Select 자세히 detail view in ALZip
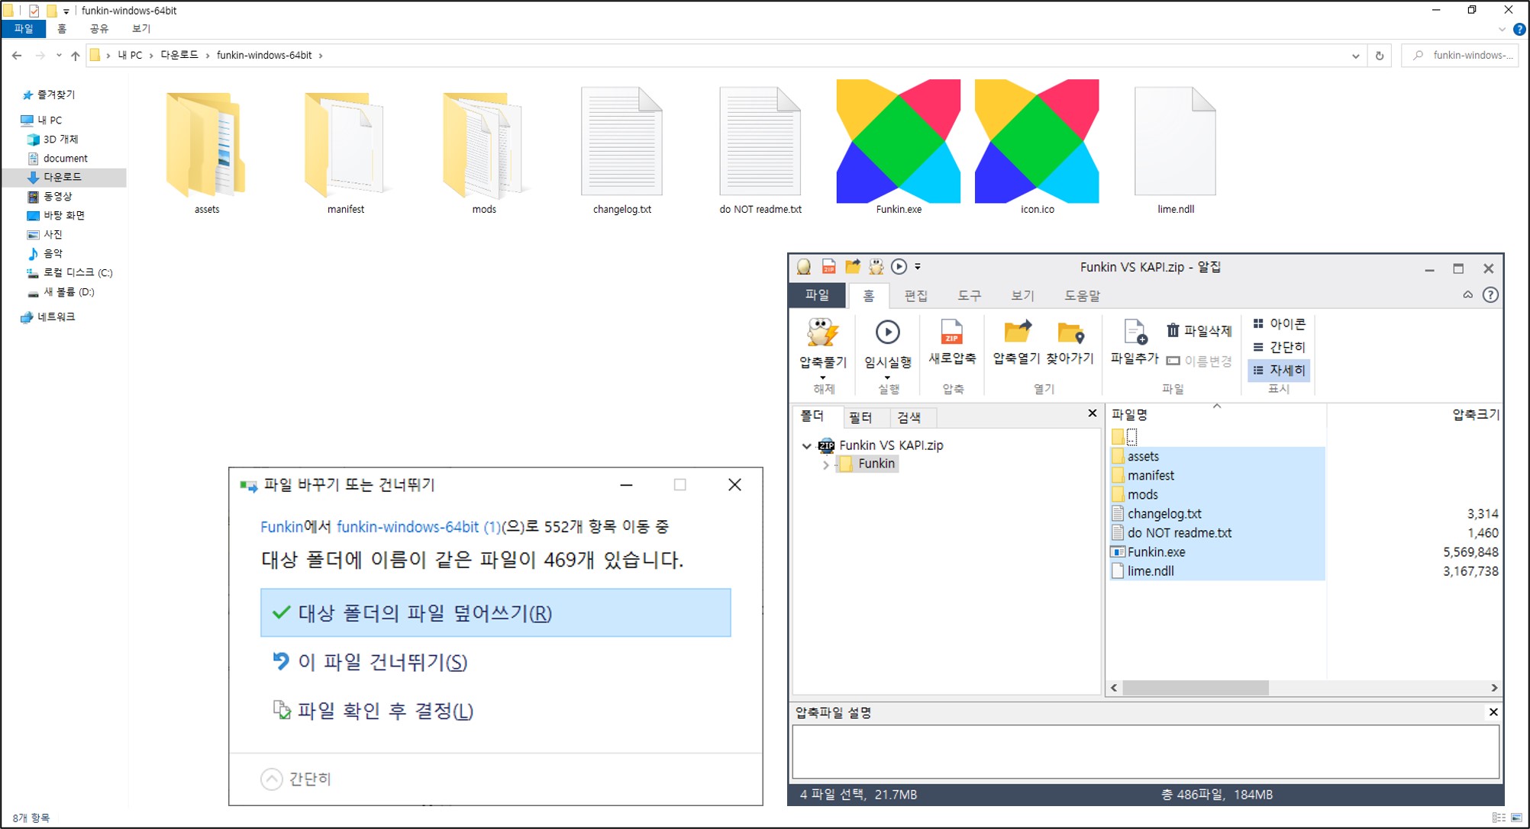This screenshot has width=1530, height=829. coord(1280,370)
